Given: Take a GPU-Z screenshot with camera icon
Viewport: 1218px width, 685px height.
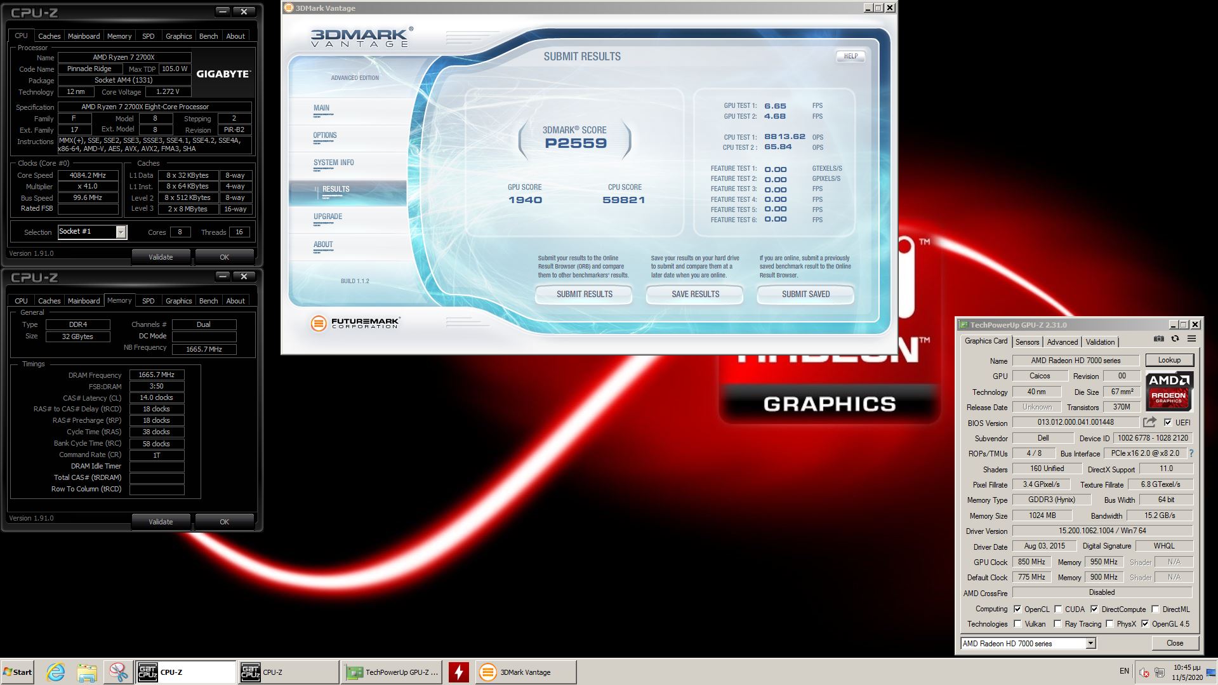Looking at the screenshot, I should [1158, 339].
